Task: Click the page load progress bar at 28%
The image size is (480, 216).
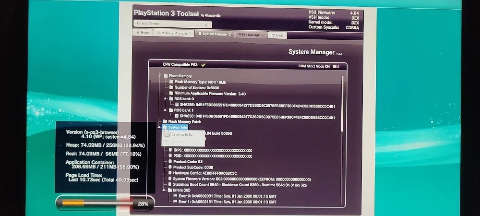Action: tap(105, 203)
